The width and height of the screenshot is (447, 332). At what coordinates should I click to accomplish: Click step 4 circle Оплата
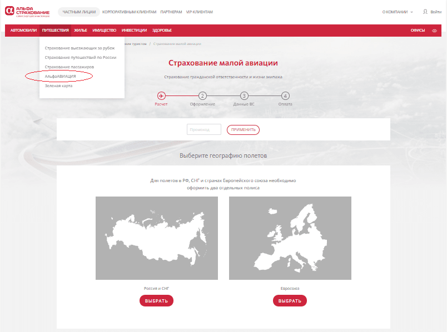pos(285,95)
